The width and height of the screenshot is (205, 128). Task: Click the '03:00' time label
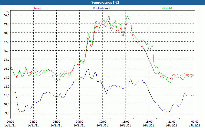[33, 122]
